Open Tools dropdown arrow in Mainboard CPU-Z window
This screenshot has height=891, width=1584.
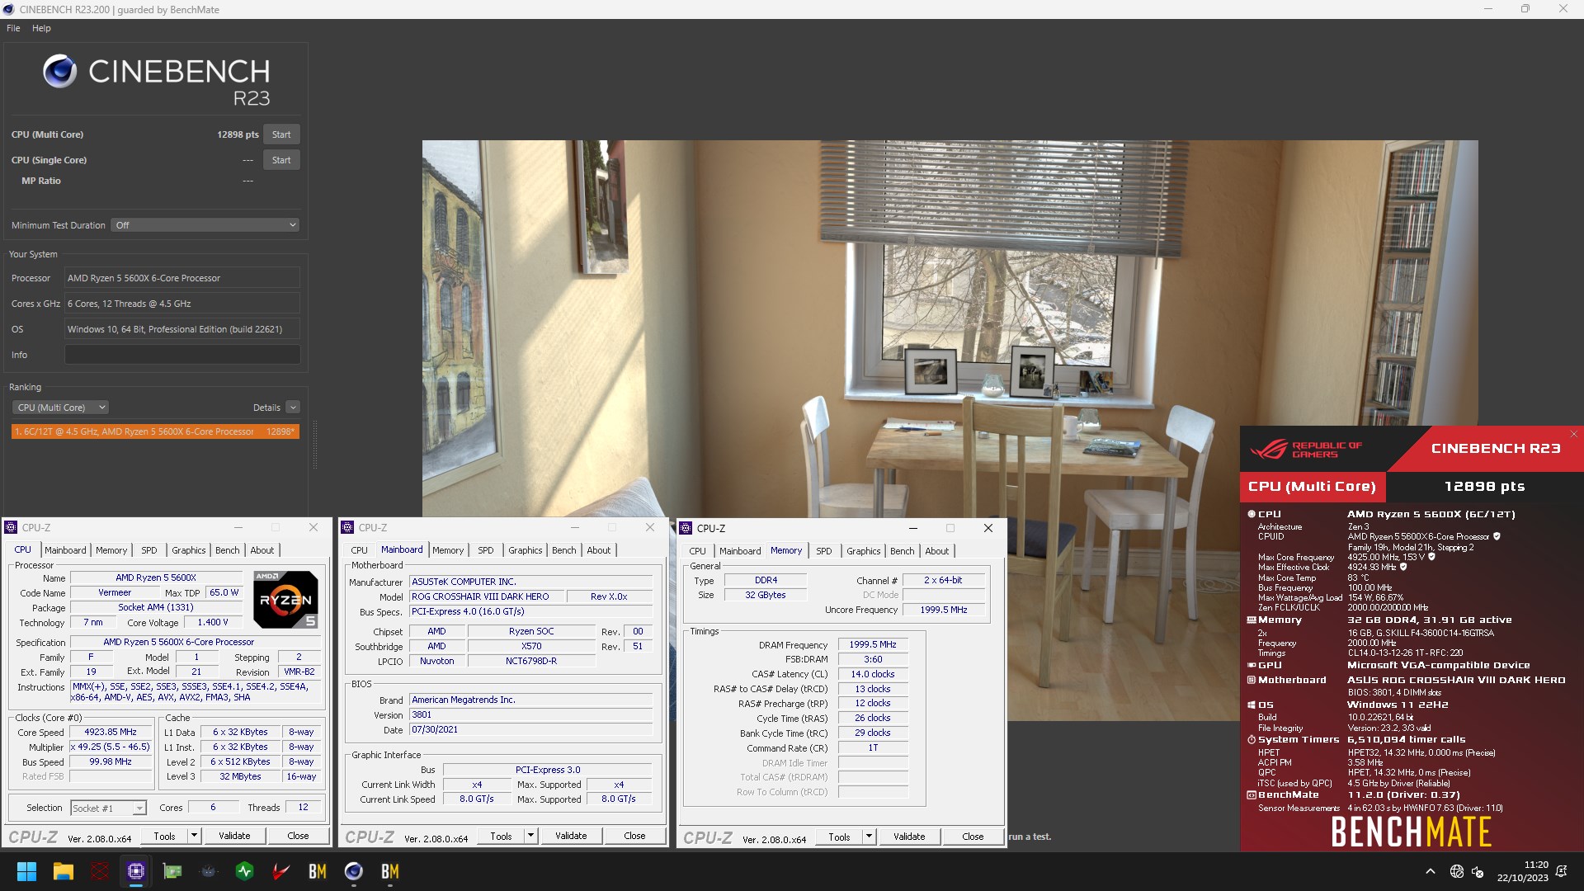point(530,836)
